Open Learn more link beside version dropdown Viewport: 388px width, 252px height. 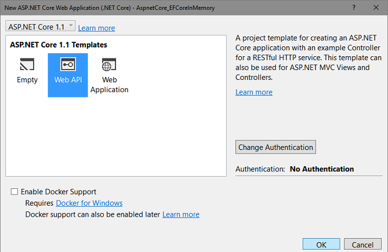96,28
